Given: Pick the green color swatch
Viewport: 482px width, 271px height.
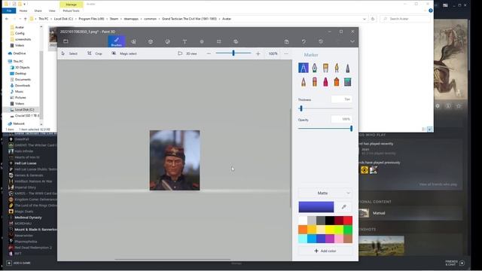Looking at the screenshot, I should tap(348, 230).
